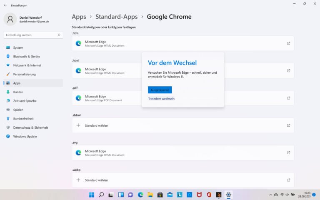Open external link icon on .svg row

click(288, 152)
